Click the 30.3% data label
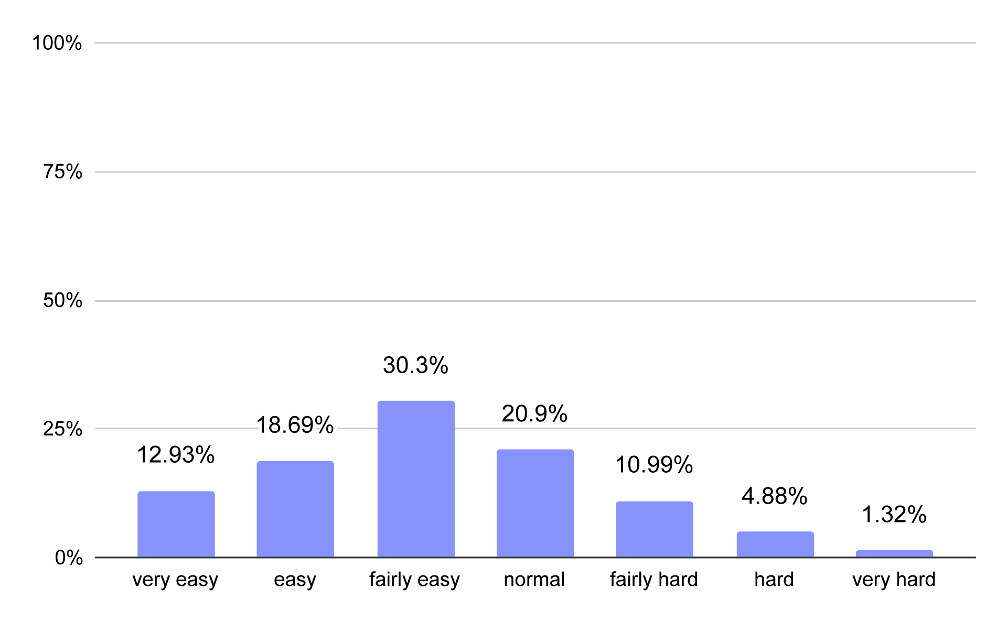Screen dimensions: 1007x622 tap(415, 365)
